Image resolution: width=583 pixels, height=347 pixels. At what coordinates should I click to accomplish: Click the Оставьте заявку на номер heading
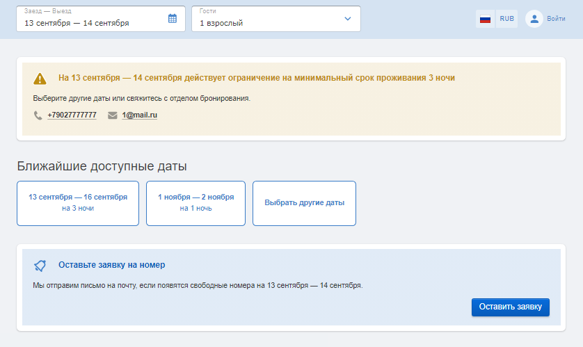pyautogui.click(x=111, y=265)
